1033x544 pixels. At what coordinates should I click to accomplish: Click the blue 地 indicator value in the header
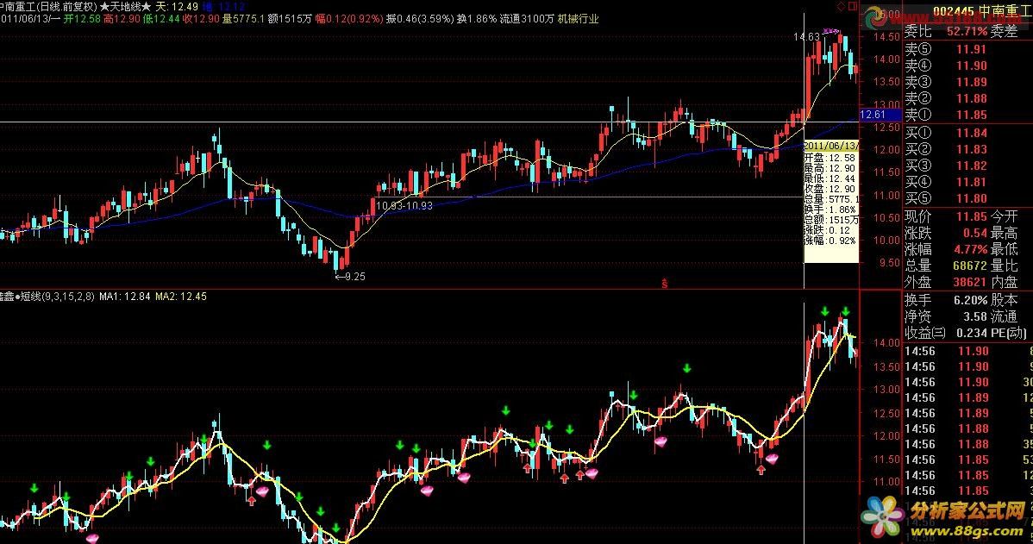pos(224,7)
